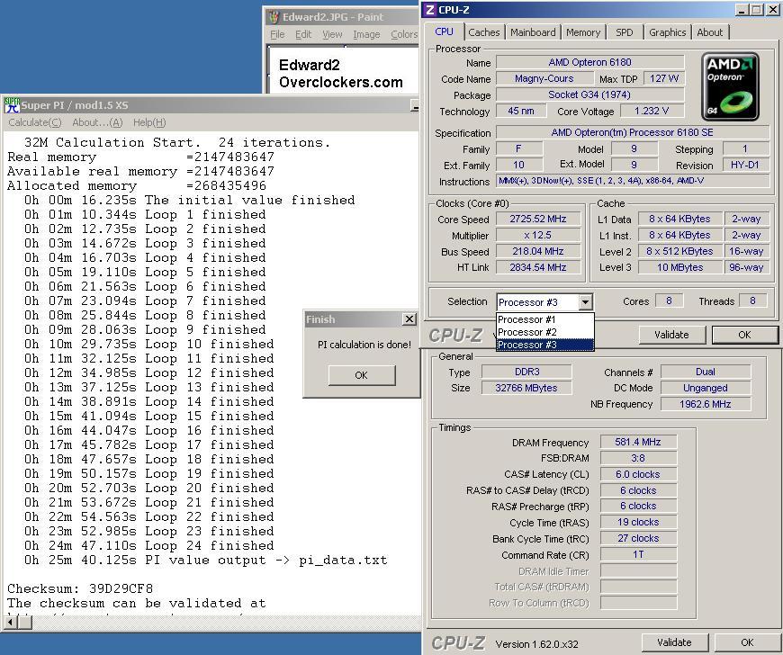The image size is (783, 655).
Task: Choose Processor #3 from the list
Action: pos(544,345)
